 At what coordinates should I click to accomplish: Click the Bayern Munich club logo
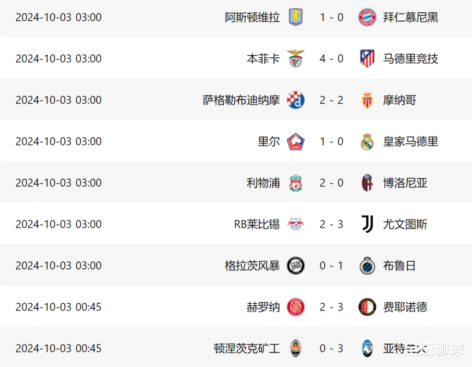pyautogui.click(x=367, y=17)
